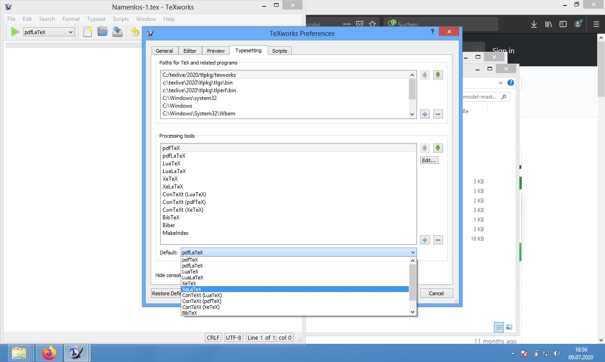
Task: Remove the selected path with minus button
Action: (438, 114)
